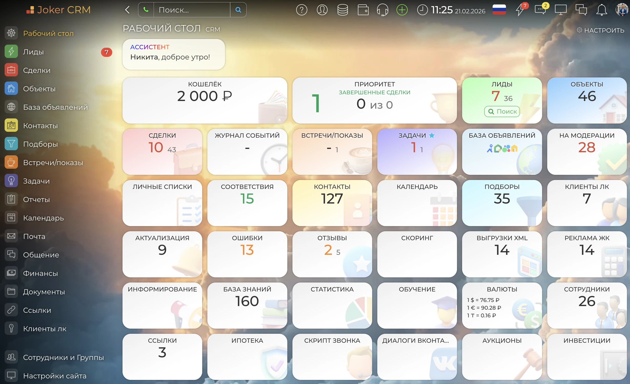
Task: Click the Russian flag language selector
Action: (x=499, y=10)
